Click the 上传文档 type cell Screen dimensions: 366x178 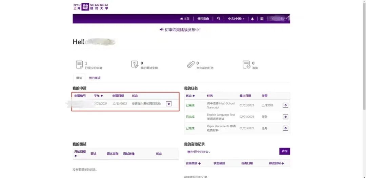coord(267,105)
